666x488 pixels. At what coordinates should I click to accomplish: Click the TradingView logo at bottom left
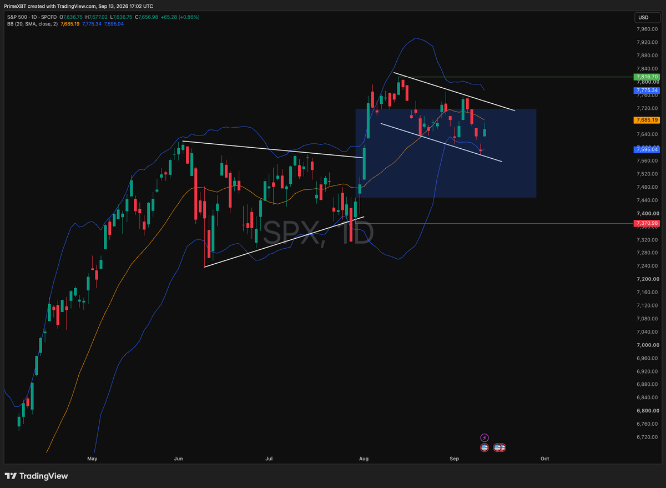(x=36, y=476)
